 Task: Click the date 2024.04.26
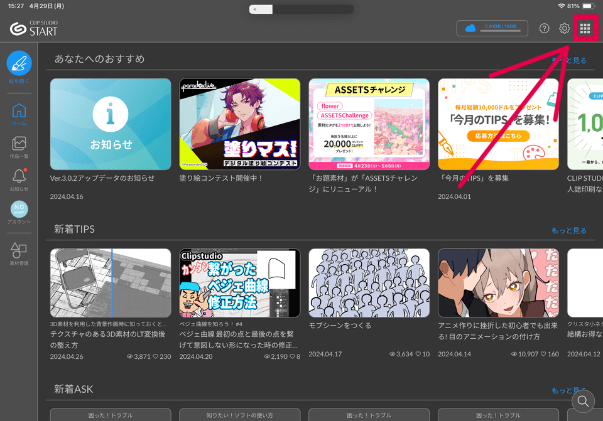[x=67, y=356]
